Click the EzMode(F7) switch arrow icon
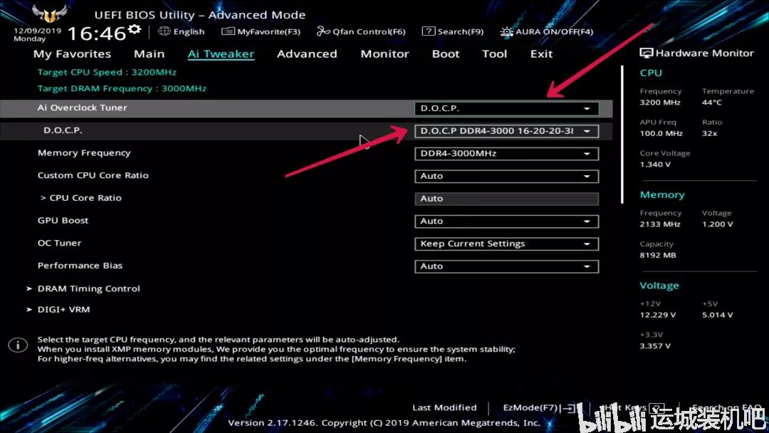The width and height of the screenshot is (769, 433). coord(570,408)
